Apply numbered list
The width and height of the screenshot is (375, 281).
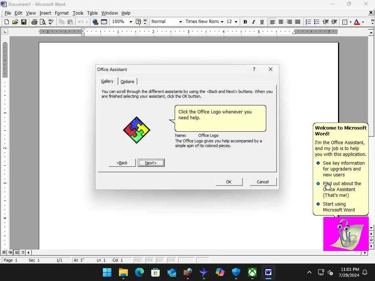click(x=308, y=22)
